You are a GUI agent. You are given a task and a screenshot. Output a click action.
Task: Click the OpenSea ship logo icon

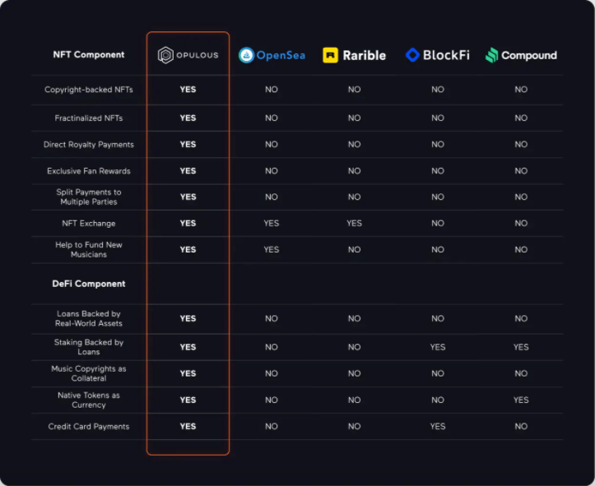pos(246,55)
